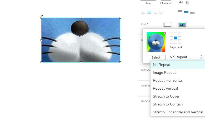The image size is (205, 140).
Task: Expand the FILL section arrow
Action: [x=148, y=24]
